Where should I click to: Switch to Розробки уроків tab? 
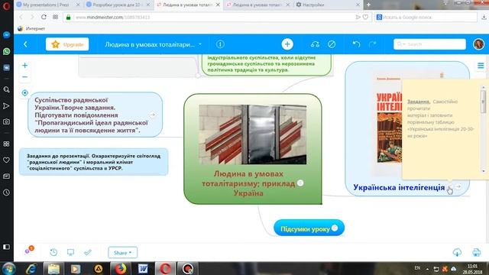coord(118,5)
